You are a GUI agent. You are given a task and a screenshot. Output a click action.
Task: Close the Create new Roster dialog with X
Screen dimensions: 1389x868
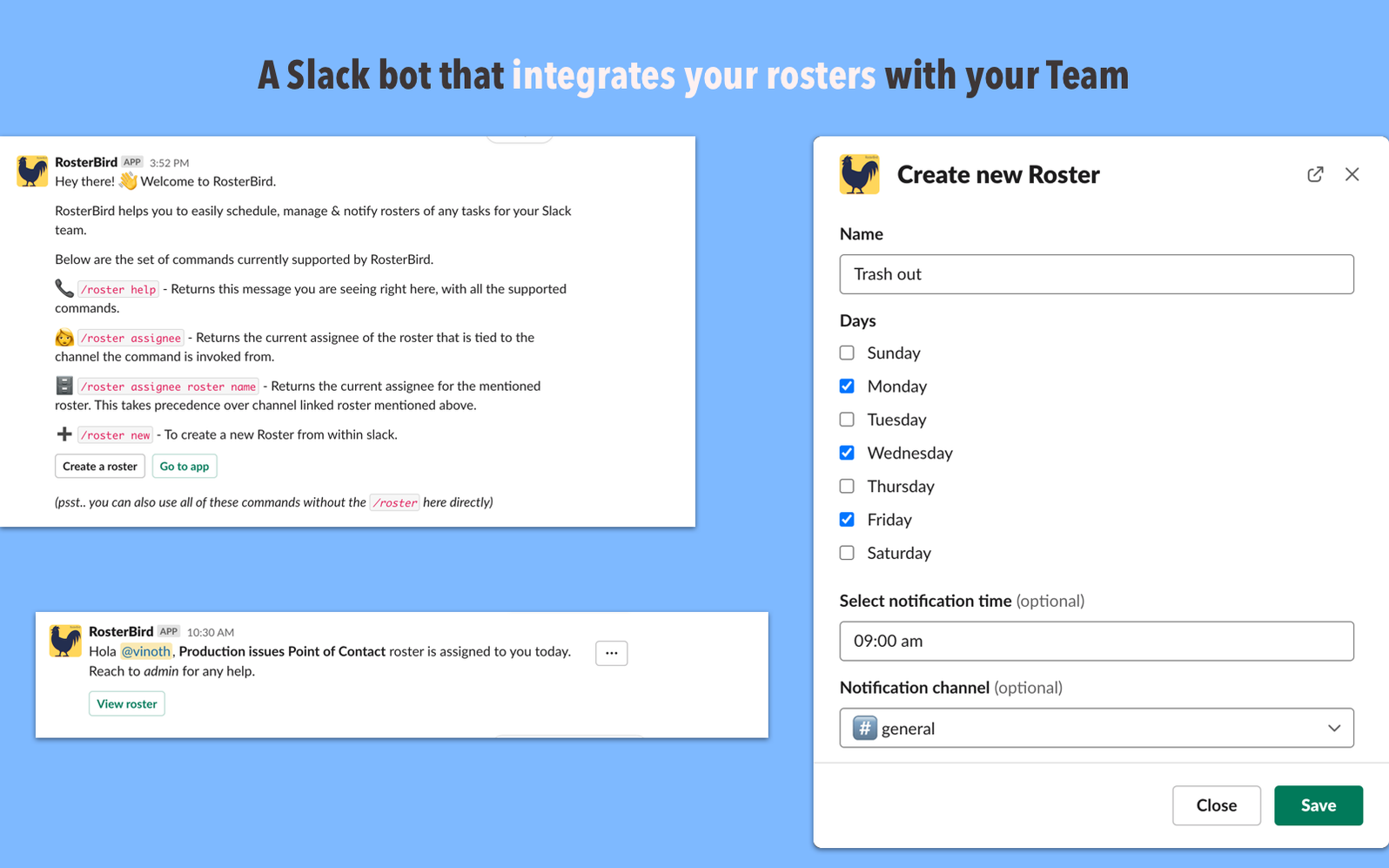(x=1352, y=174)
